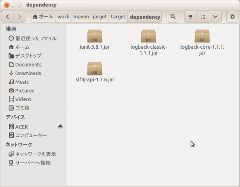
Task: Eject the ACER device
Action: point(60,127)
